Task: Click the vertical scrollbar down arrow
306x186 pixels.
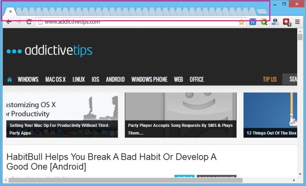Action: [x=300, y=174]
